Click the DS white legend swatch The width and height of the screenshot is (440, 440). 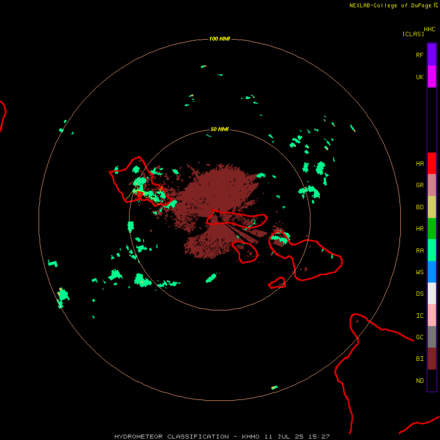tap(432, 293)
